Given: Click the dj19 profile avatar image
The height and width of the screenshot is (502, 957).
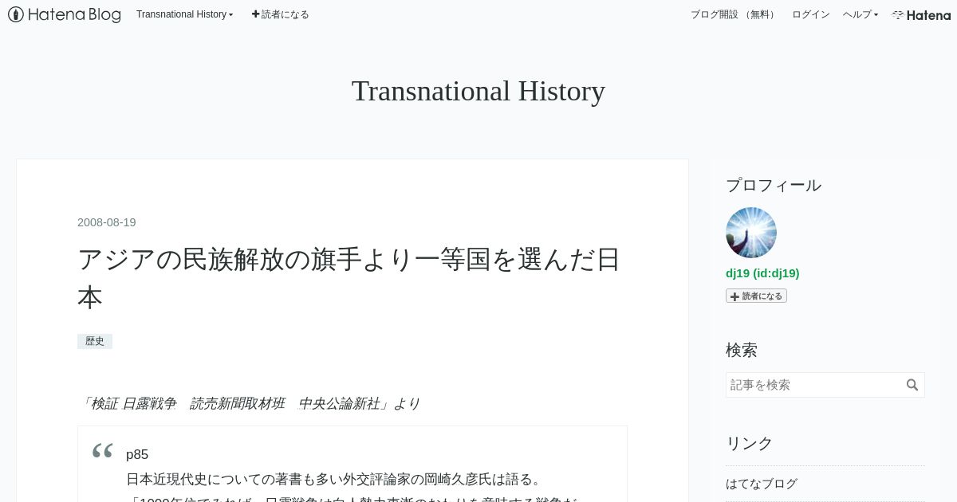Looking at the screenshot, I should 751,233.
